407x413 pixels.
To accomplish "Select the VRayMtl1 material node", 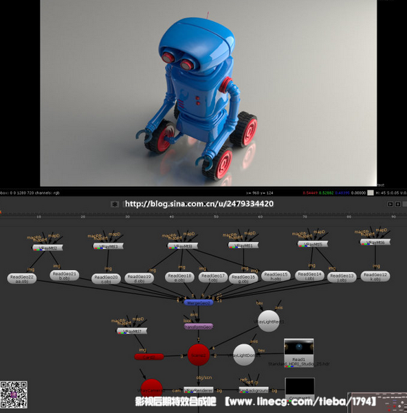I will coord(243,245).
